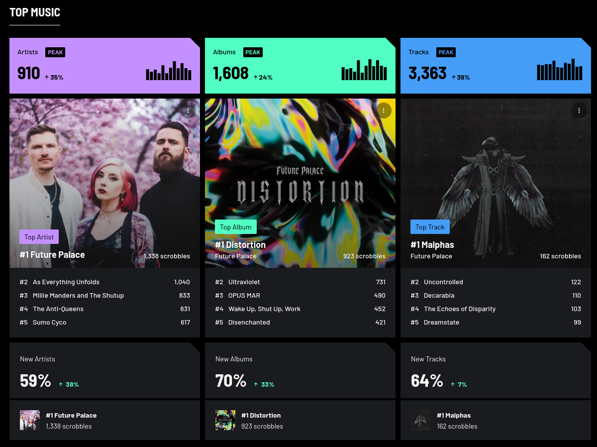Open three-dot menu on Malphas track image

(579, 111)
